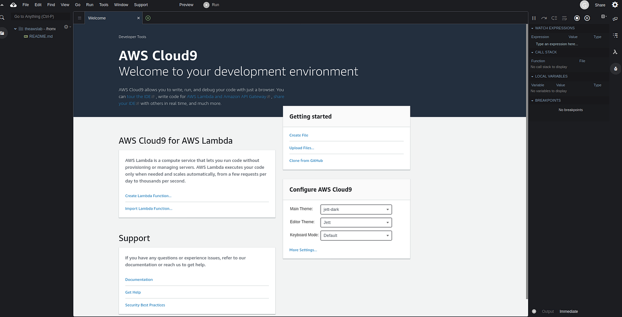Open the Collaborate panel on the right sidebar

[x=615, y=19]
